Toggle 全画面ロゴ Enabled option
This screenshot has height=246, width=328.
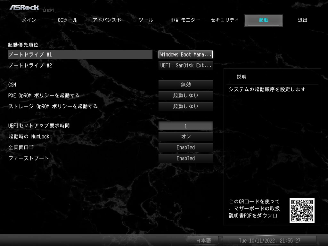pos(185,147)
